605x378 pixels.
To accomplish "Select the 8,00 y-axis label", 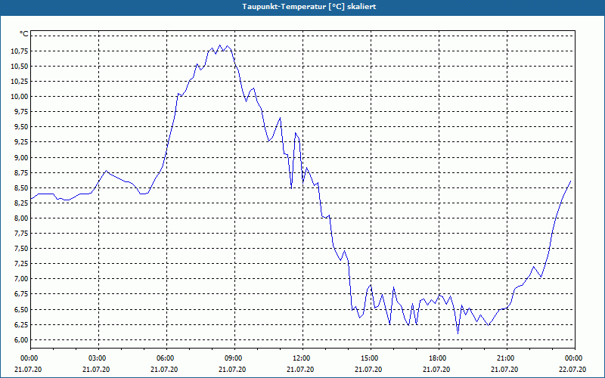I will tap(21, 218).
